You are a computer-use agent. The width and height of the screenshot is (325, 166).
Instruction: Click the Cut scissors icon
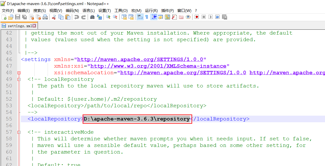pos(54,17)
